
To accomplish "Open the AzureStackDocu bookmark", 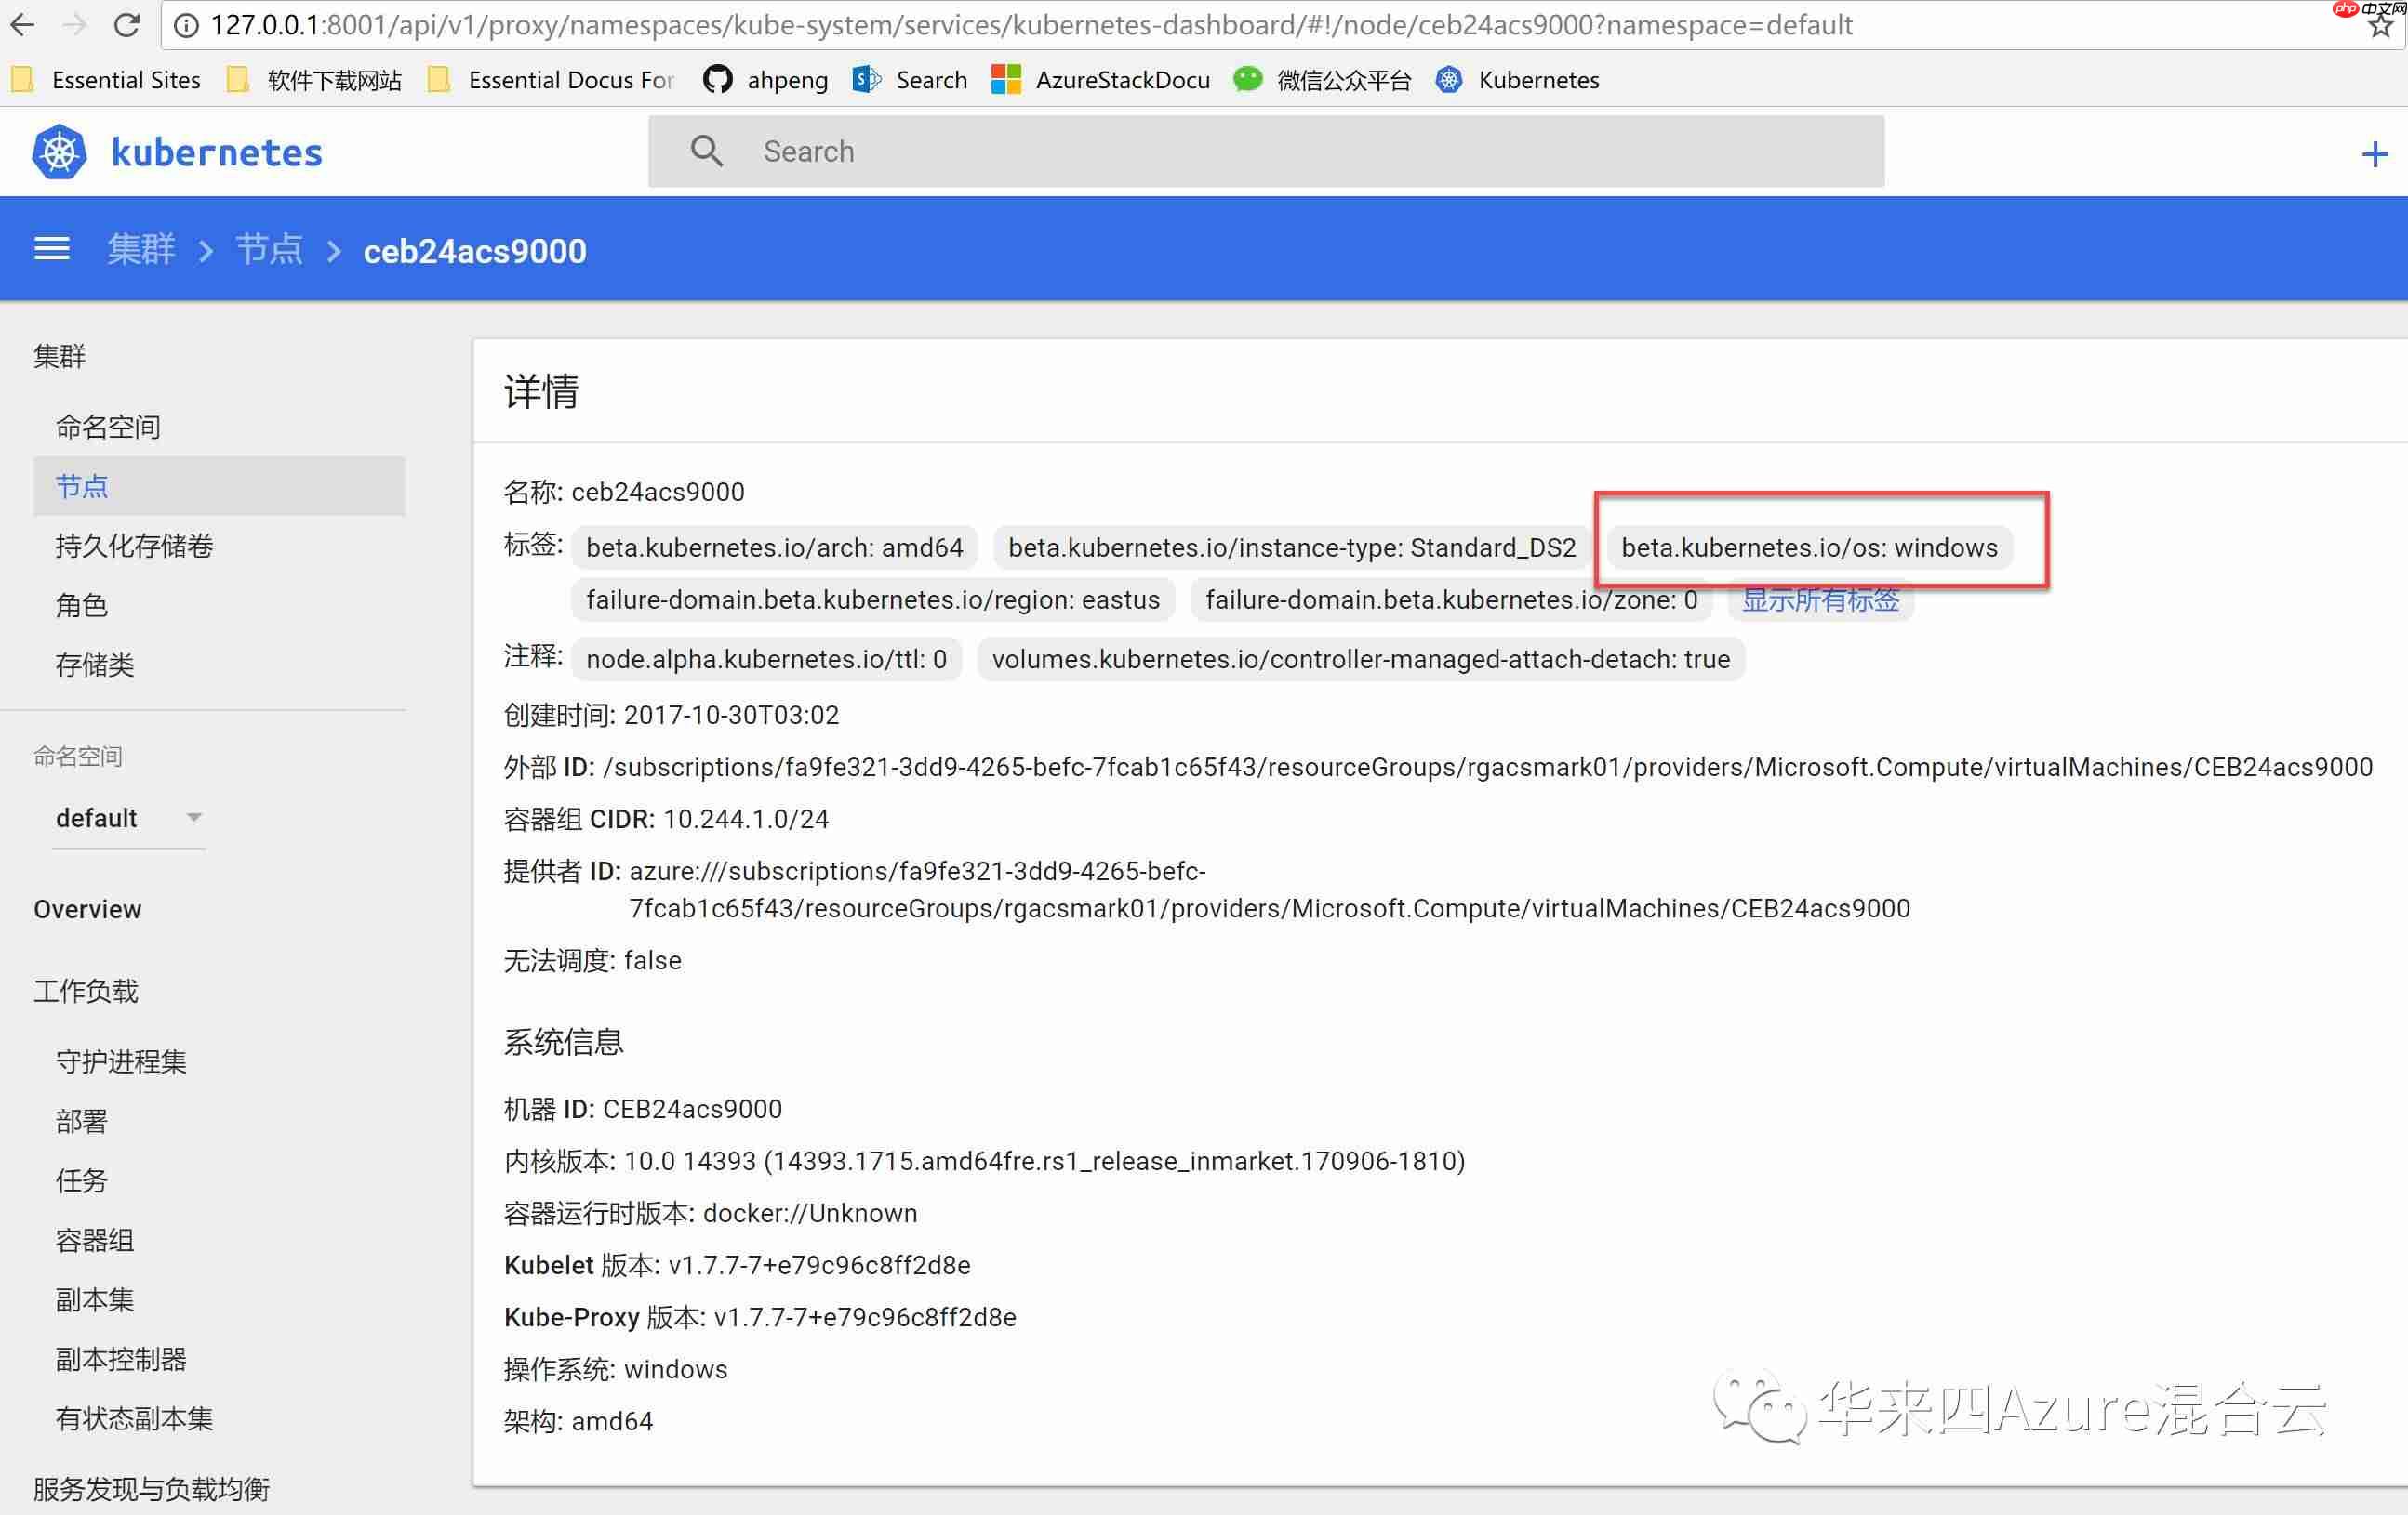I will [x=1122, y=80].
